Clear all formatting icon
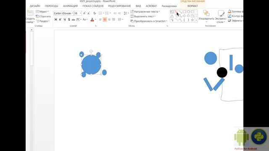269x151 pixels. 95,13
